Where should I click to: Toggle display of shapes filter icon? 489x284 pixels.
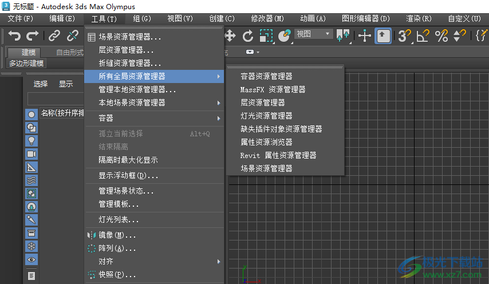click(31, 128)
